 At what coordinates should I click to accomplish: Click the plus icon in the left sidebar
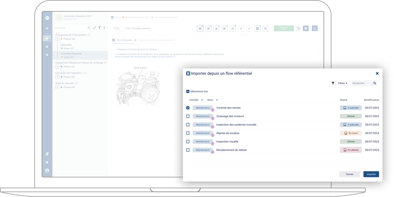pyautogui.click(x=47, y=28)
